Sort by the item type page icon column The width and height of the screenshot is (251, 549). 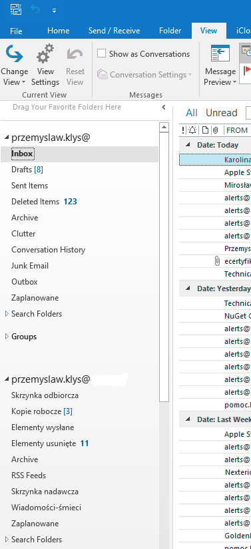click(206, 130)
